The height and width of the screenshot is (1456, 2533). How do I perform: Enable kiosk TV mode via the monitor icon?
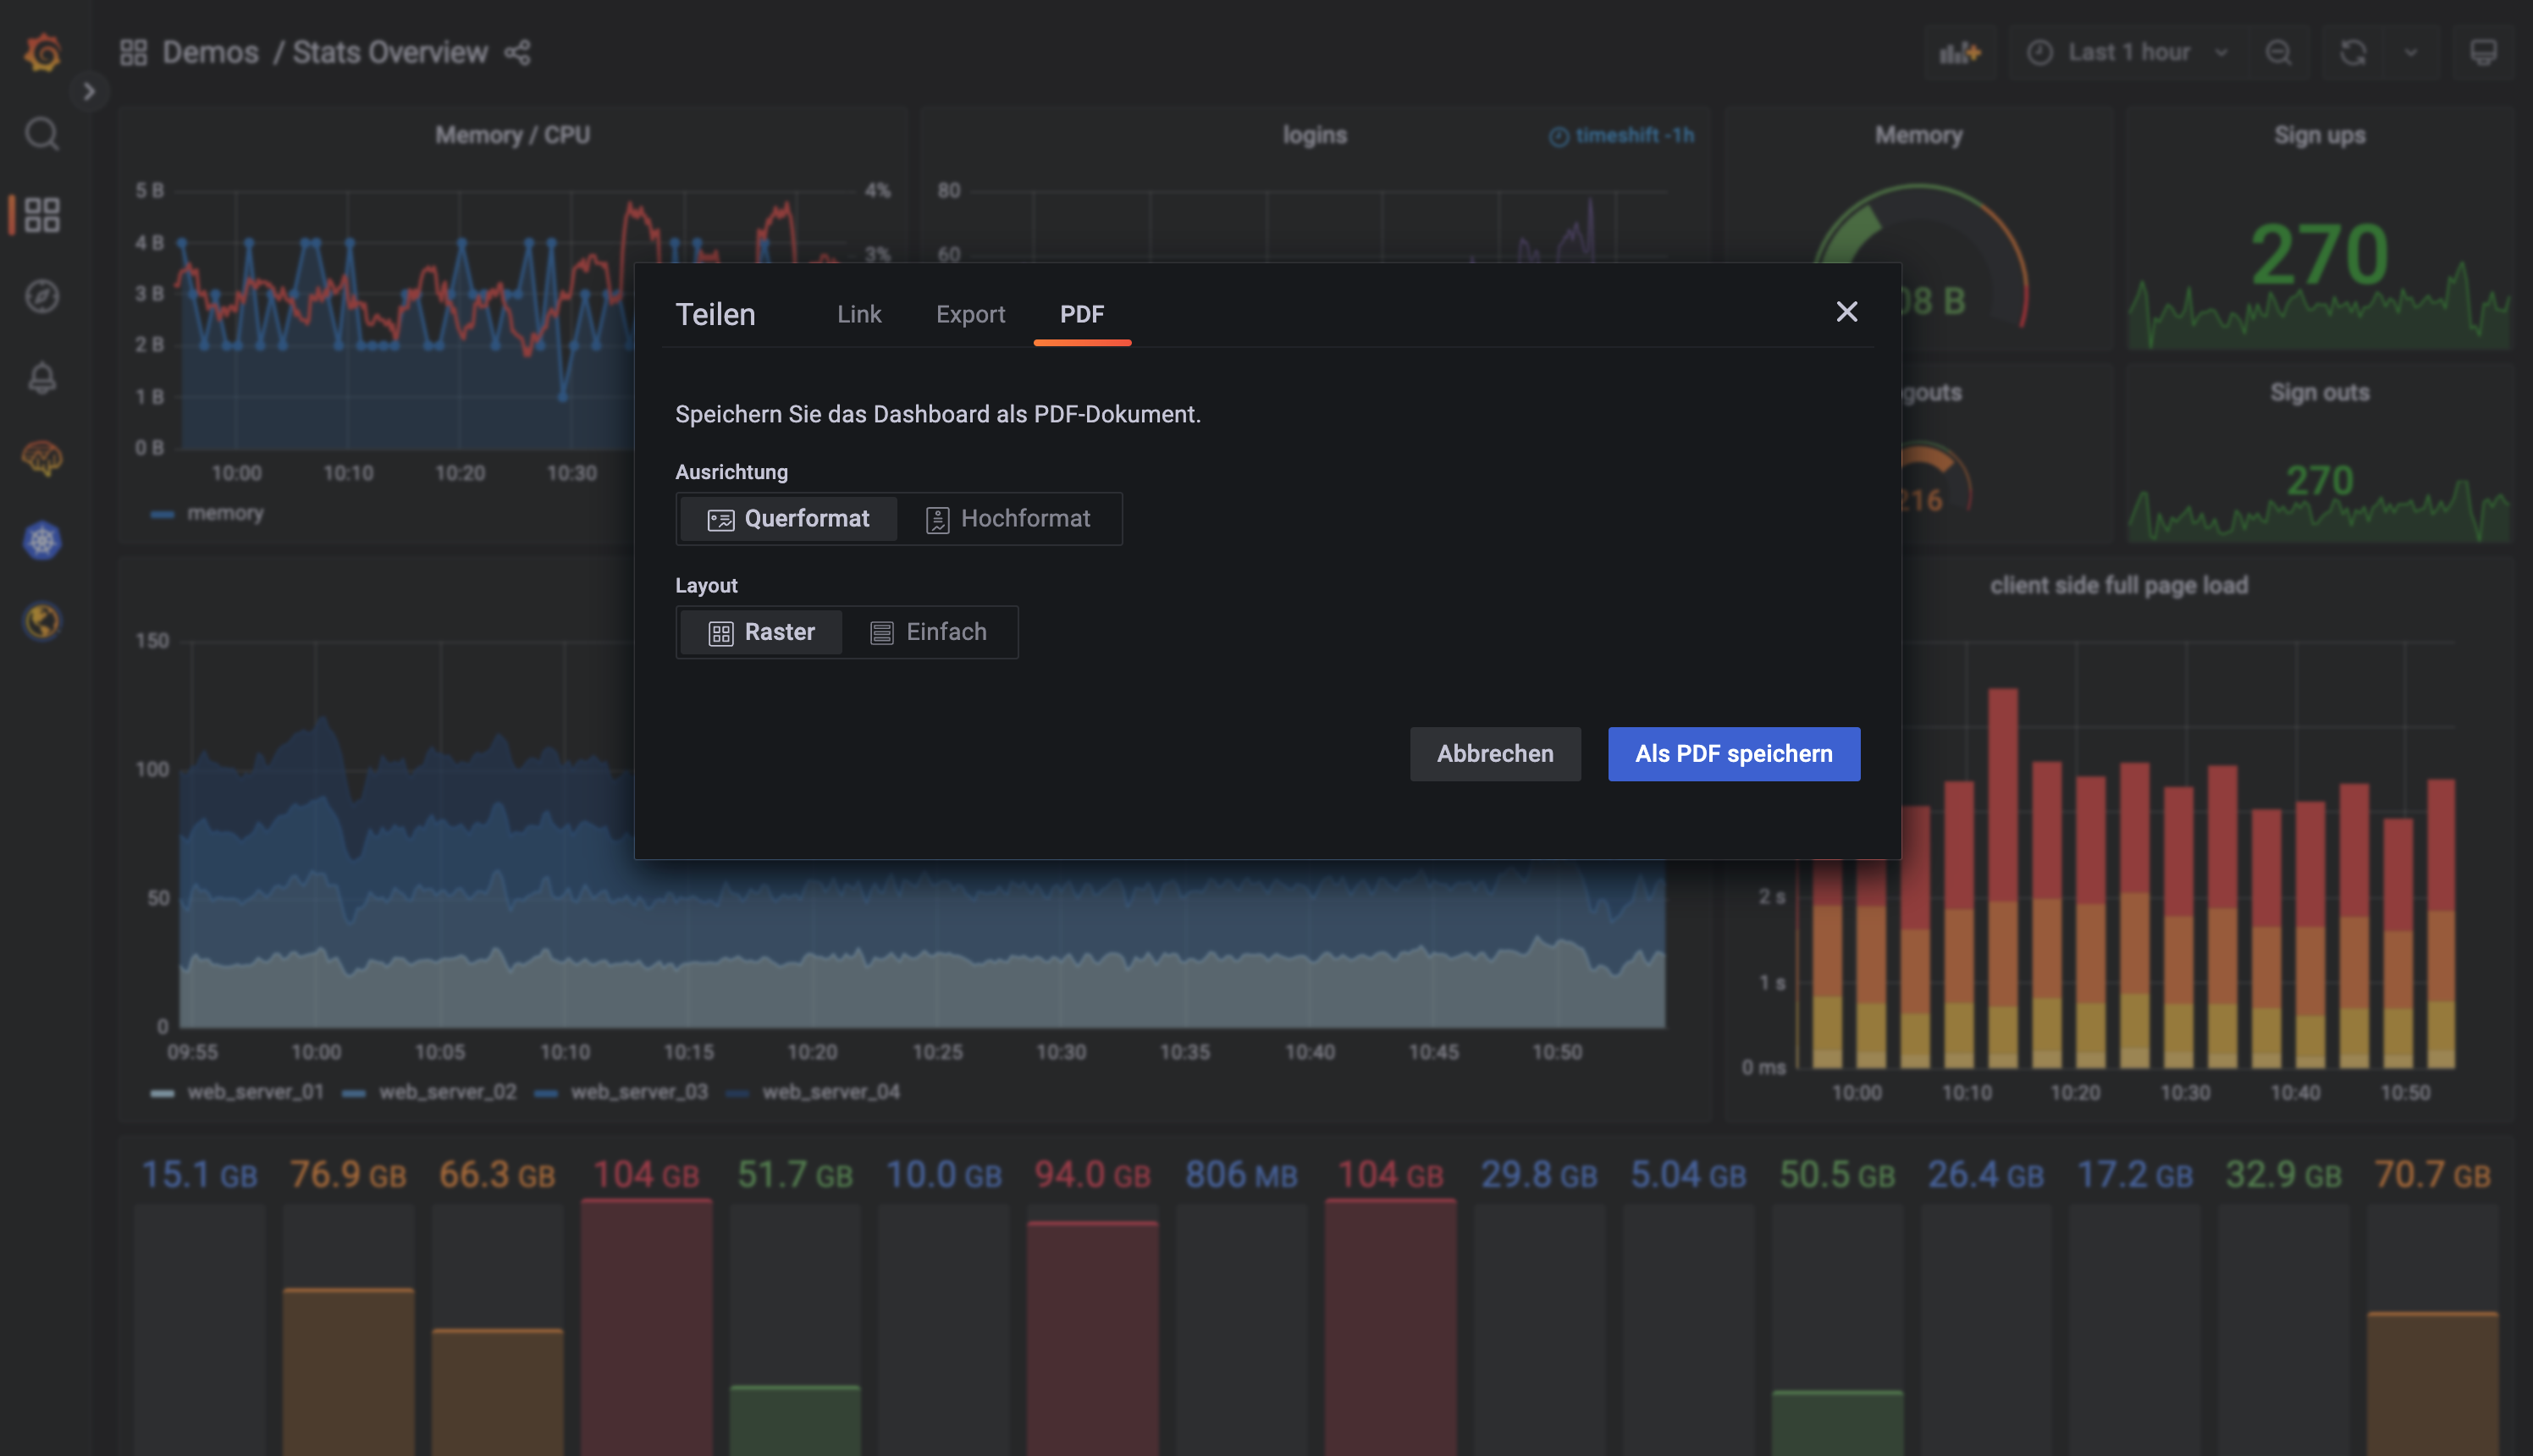[2484, 52]
